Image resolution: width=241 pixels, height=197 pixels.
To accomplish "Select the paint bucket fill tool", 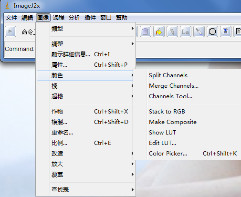I will (159, 31).
